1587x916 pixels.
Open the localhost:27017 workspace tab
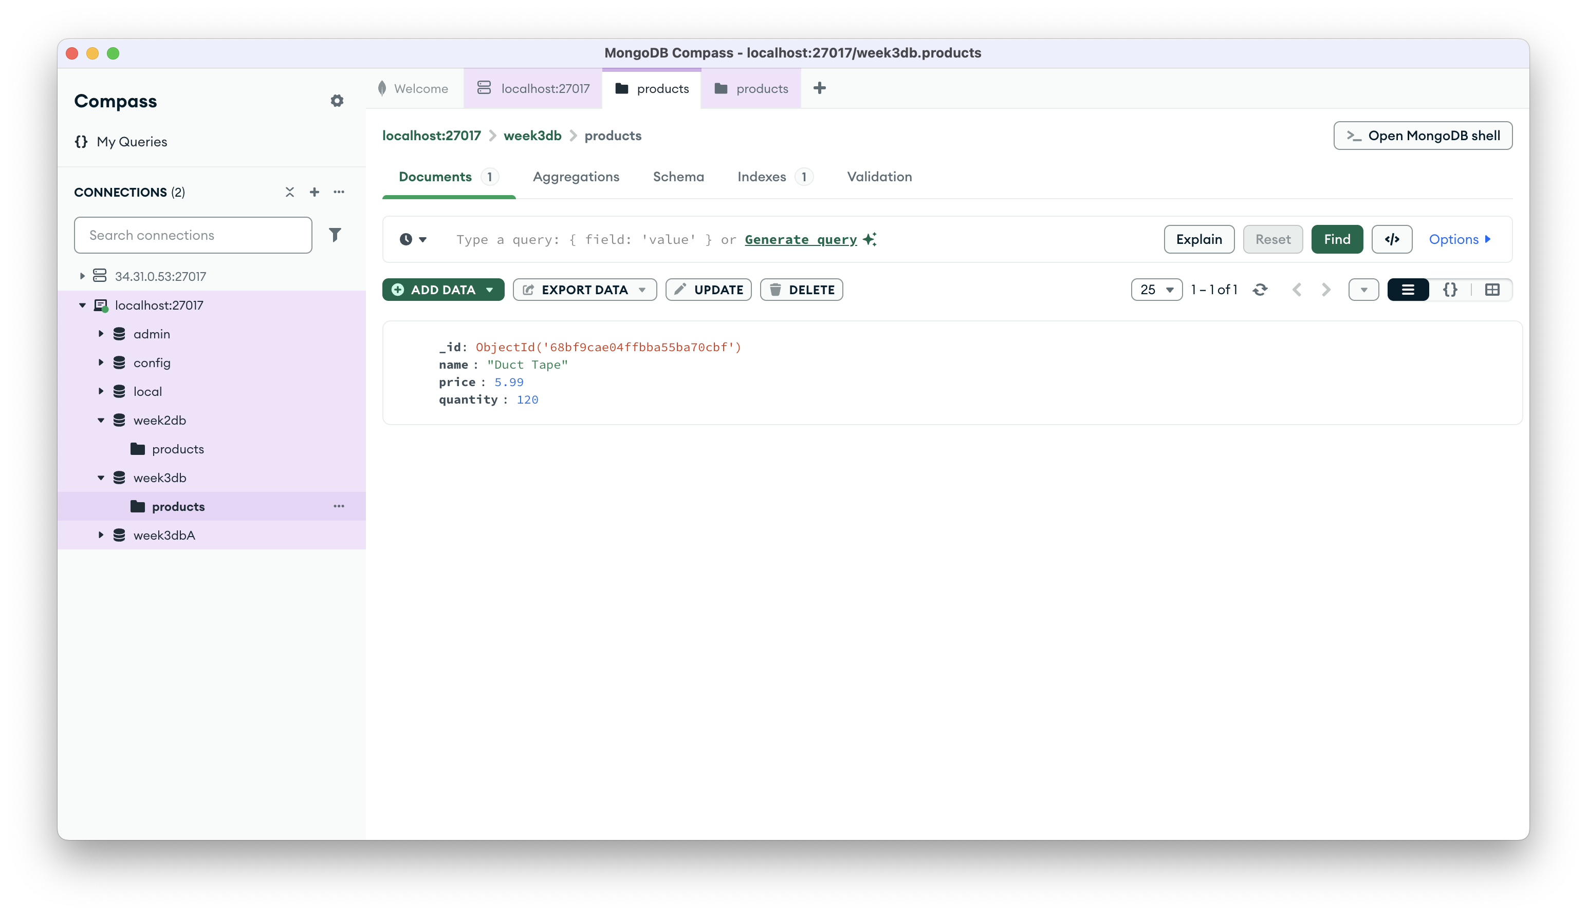(532, 88)
